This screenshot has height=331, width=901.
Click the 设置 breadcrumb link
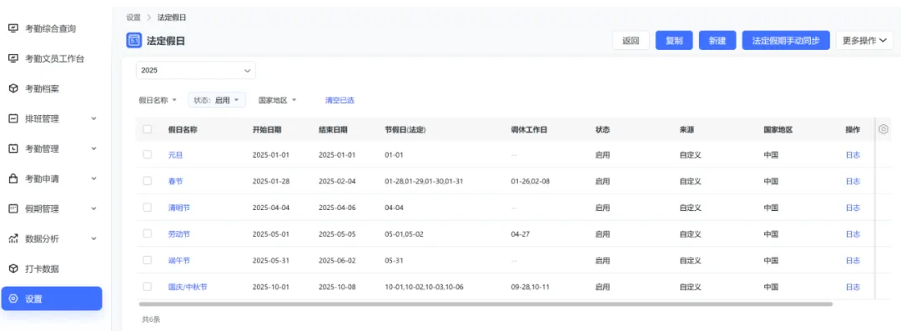point(133,18)
